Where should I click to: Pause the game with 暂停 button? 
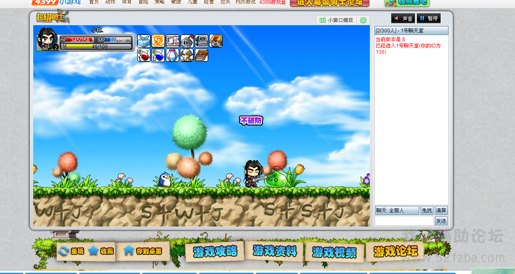tap(429, 18)
